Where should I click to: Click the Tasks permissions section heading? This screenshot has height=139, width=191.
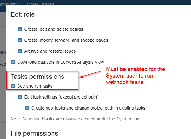point(37,76)
